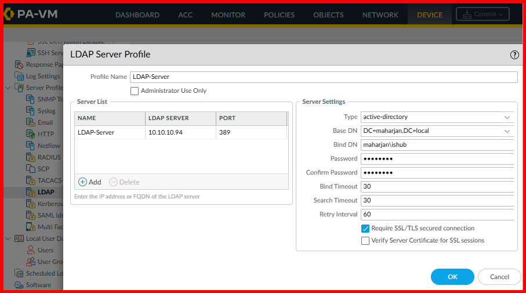Enable Verify Server Certificate for SSL sessions
The width and height of the screenshot is (526, 293).
(x=365, y=240)
